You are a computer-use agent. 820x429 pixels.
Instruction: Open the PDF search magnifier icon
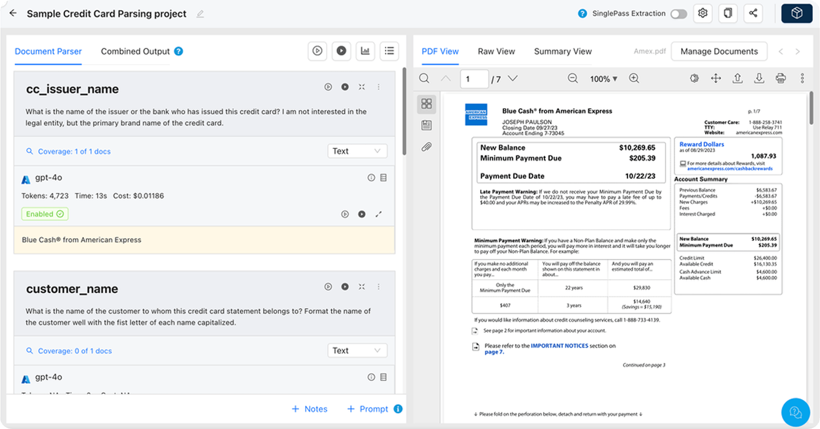point(424,79)
